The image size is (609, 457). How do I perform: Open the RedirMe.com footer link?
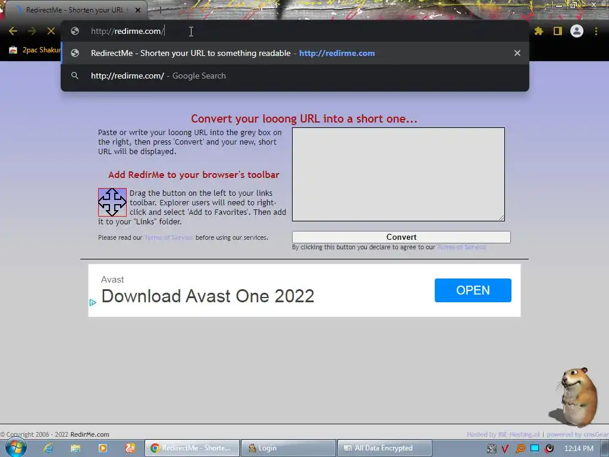click(90, 434)
